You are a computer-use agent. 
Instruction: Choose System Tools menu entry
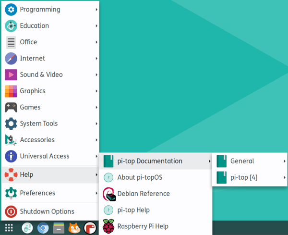pyautogui.click(x=50, y=124)
